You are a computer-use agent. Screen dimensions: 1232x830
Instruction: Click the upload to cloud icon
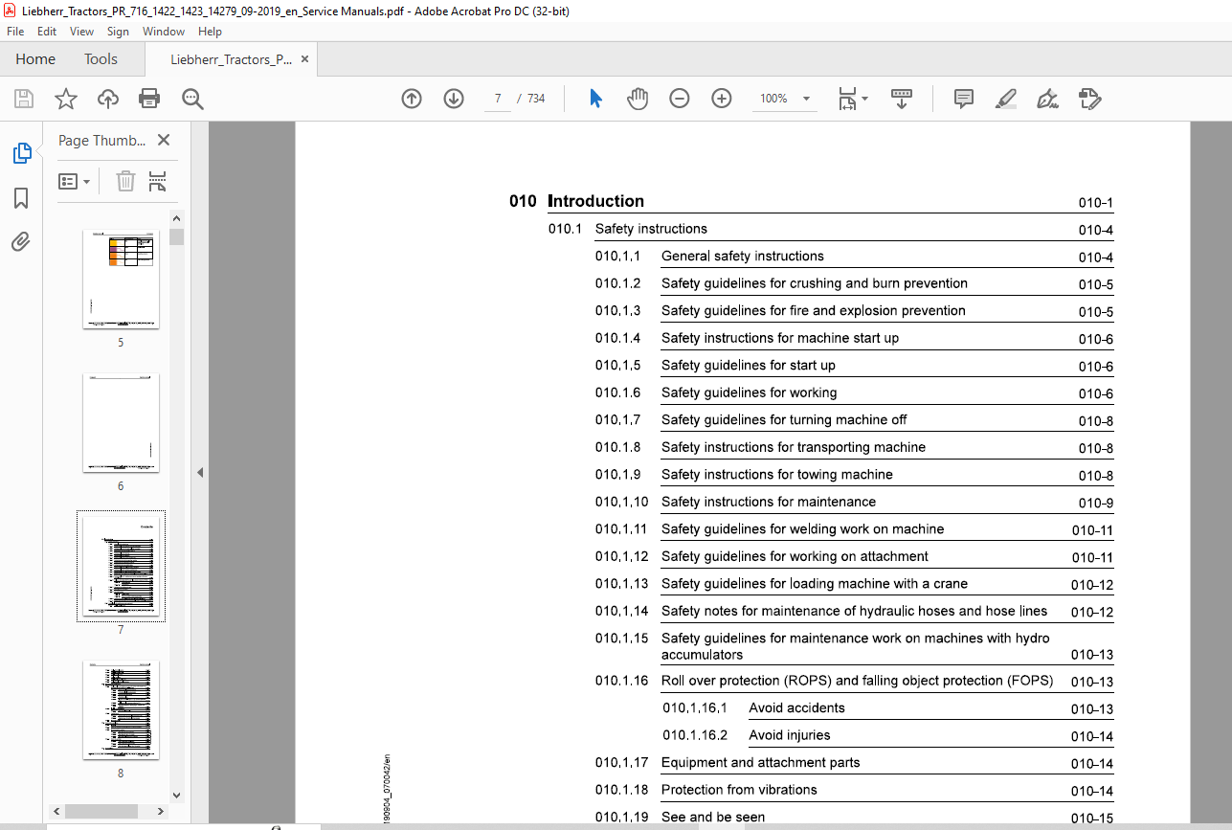click(x=108, y=99)
